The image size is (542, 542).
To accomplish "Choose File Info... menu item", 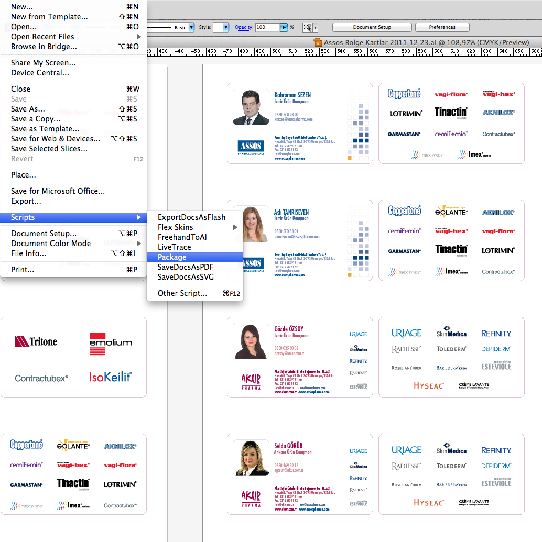I will tap(73, 253).
